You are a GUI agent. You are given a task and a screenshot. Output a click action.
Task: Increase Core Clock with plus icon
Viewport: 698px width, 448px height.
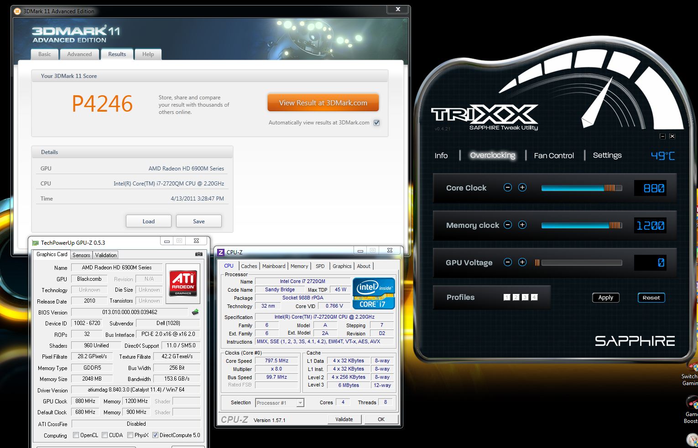tap(522, 187)
